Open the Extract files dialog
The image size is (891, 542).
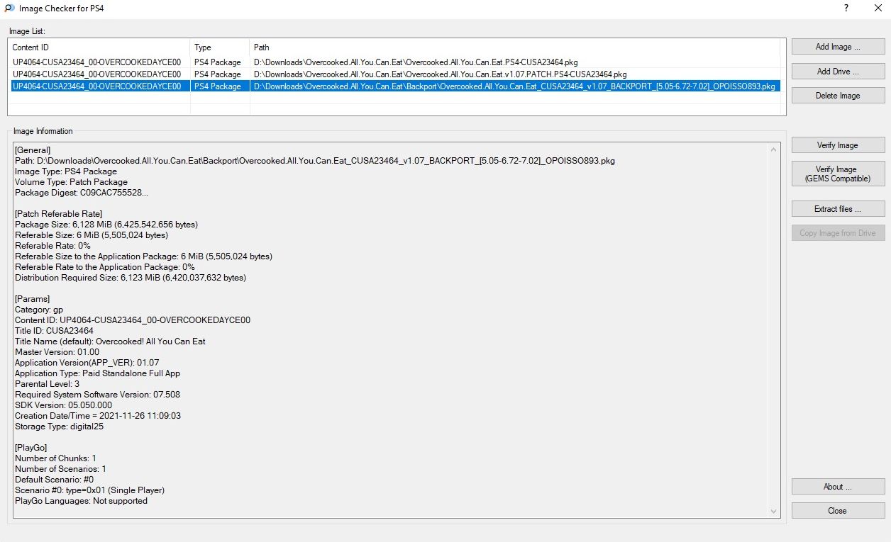click(838, 209)
